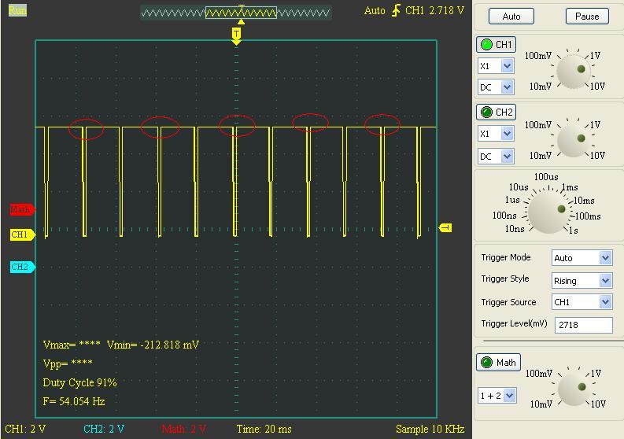
Task: Toggle the CH1 channel button
Action: pos(497,45)
